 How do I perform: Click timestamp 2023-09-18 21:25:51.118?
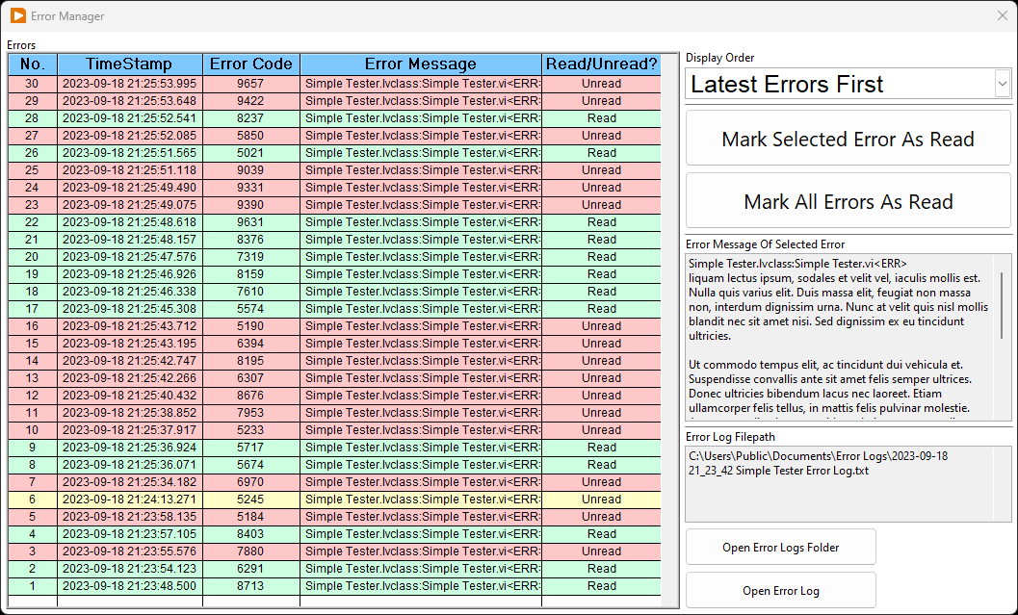pos(129,170)
